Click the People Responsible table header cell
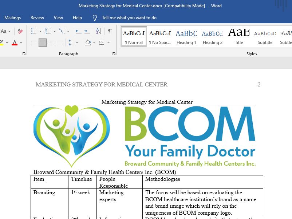 (x=119, y=182)
